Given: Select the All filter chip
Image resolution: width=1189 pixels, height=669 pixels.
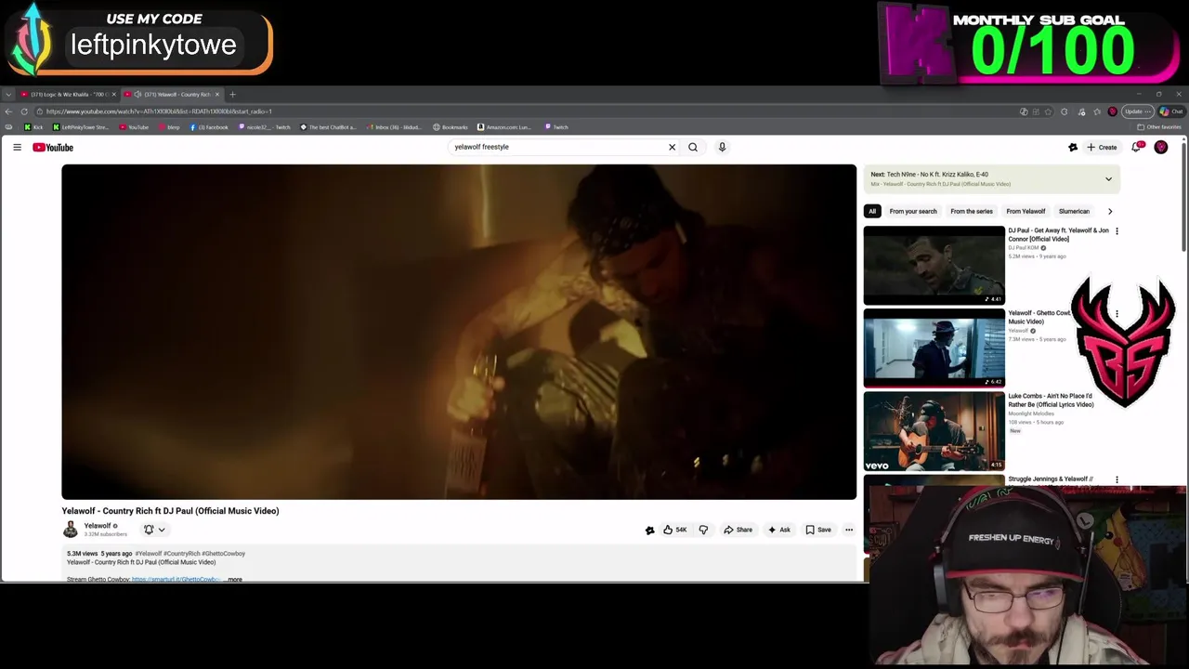Looking at the screenshot, I should [872, 211].
